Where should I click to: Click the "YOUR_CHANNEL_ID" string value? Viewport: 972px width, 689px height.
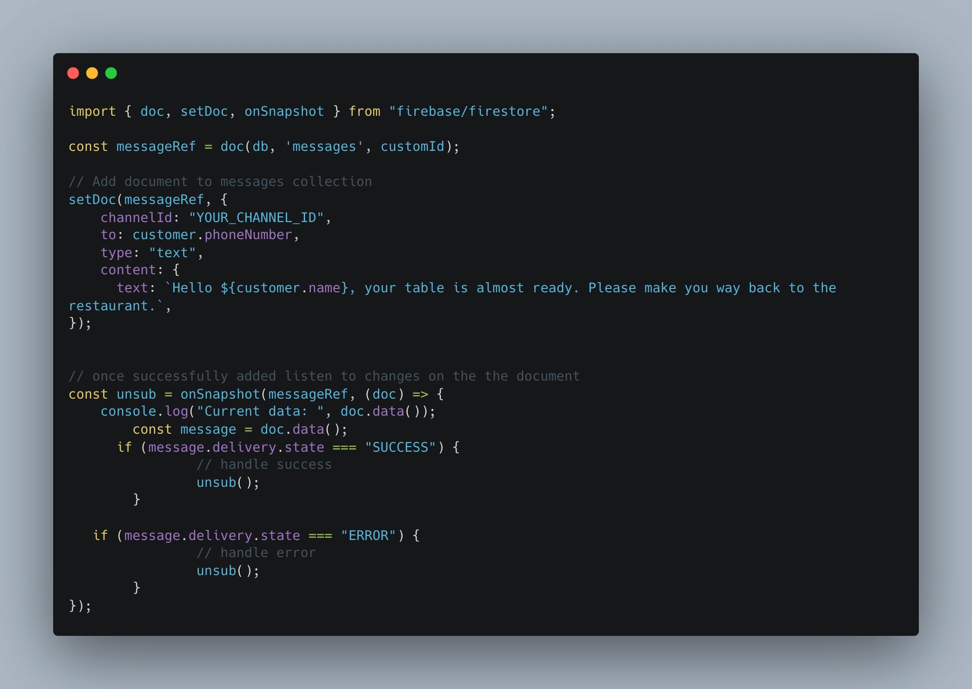(x=256, y=218)
